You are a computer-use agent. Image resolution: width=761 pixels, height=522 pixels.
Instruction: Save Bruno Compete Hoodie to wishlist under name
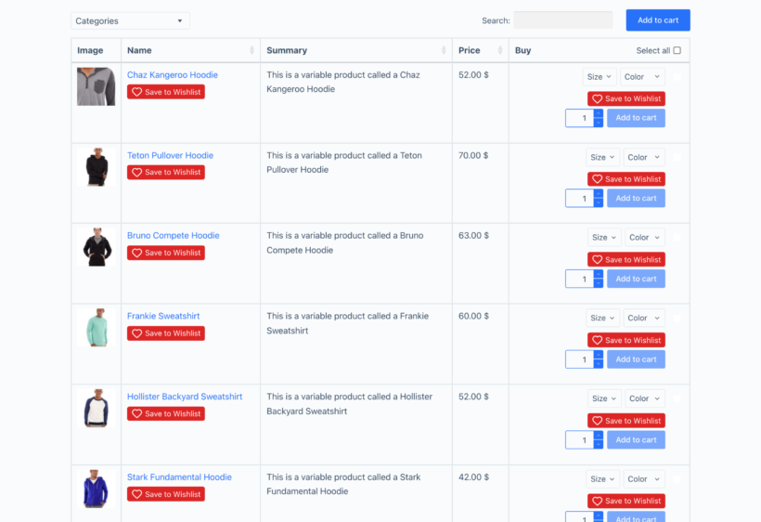pyautogui.click(x=166, y=253)
